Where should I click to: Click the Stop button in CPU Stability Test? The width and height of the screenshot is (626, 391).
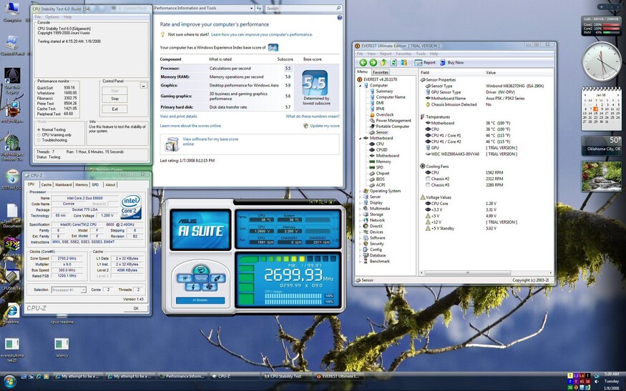114,99
